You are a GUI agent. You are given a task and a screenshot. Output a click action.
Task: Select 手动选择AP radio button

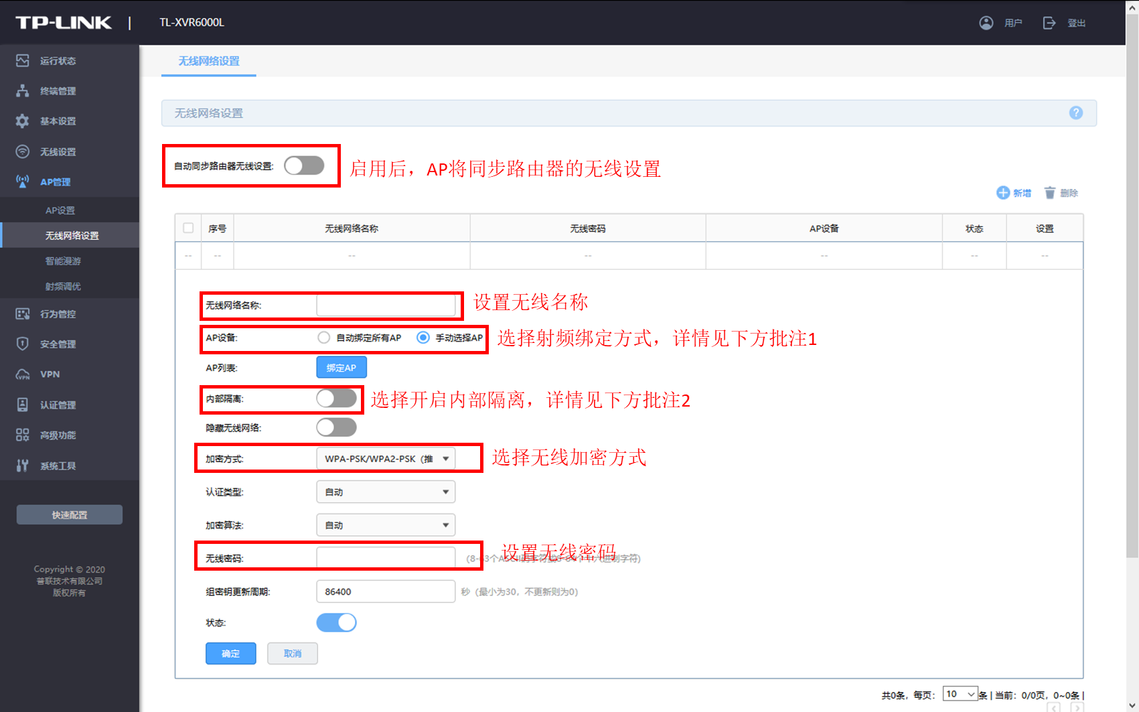(x=423, y=338)
